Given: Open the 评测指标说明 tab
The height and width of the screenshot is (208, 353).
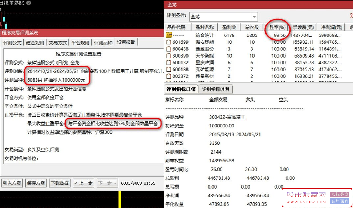Looking at the screenshot, I should point(215,89).
